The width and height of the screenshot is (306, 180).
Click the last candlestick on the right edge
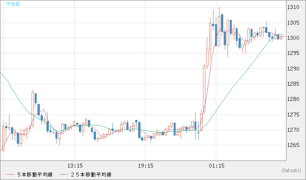point(281,37)
